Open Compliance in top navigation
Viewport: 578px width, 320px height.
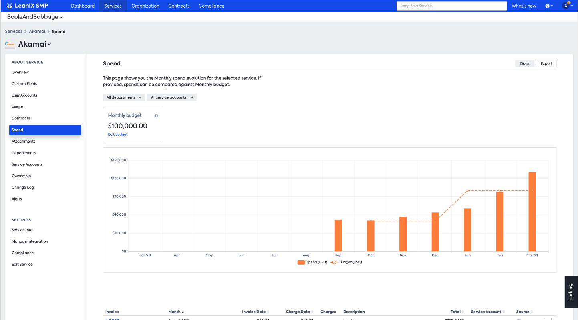(x=211, y=6)
